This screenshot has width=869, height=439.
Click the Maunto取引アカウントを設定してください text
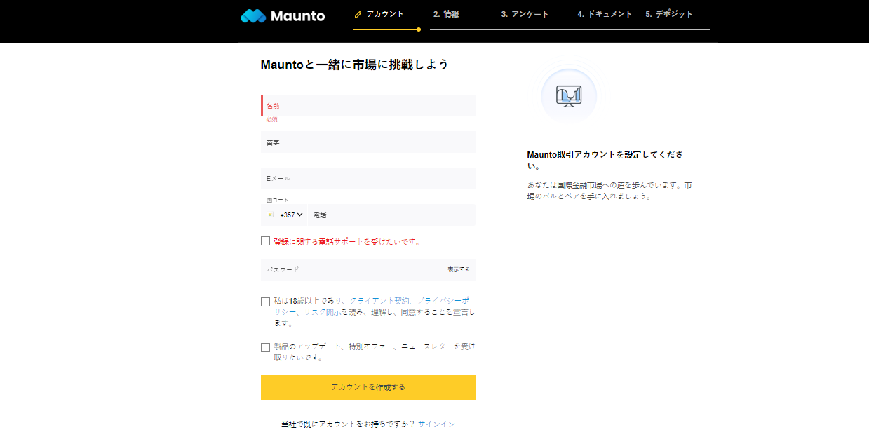click(x=605, y=161)
